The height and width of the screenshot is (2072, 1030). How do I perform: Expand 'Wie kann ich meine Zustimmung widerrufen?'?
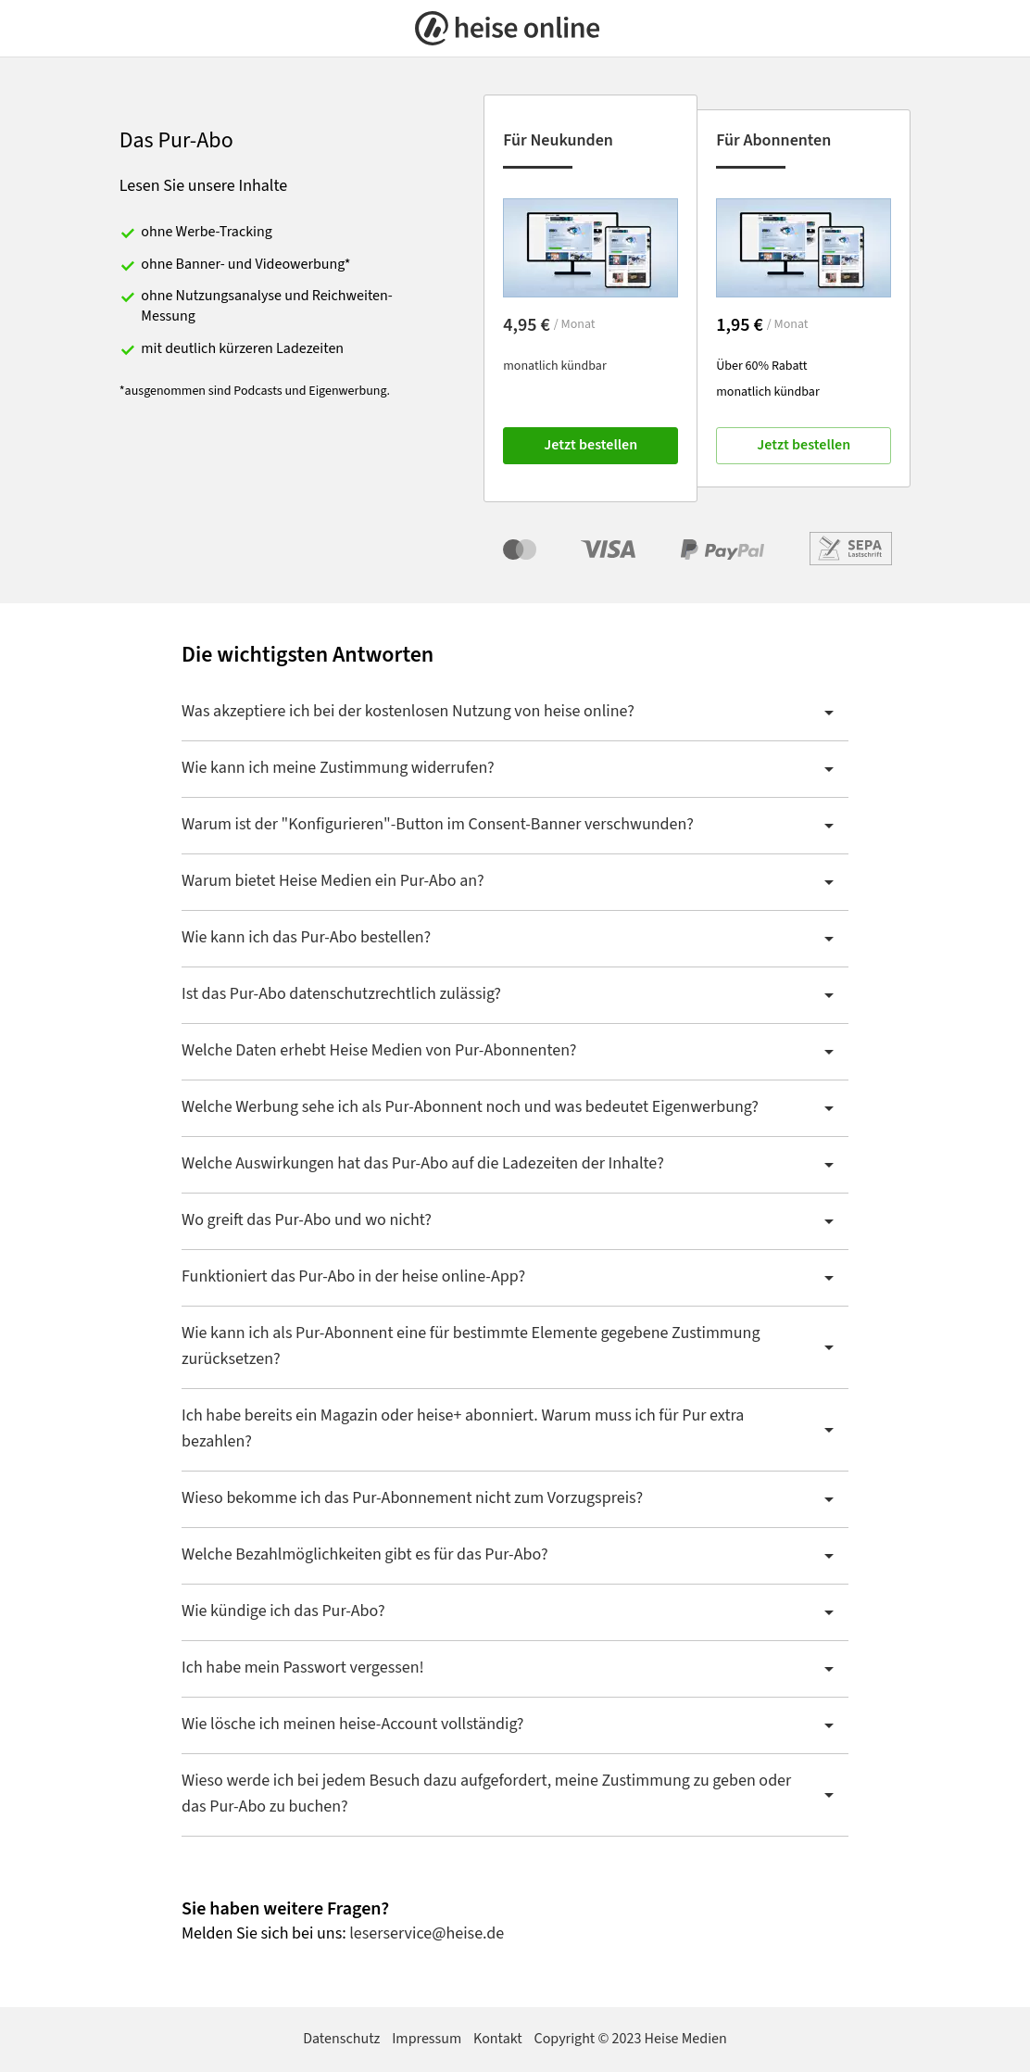(x=515, y=768)
